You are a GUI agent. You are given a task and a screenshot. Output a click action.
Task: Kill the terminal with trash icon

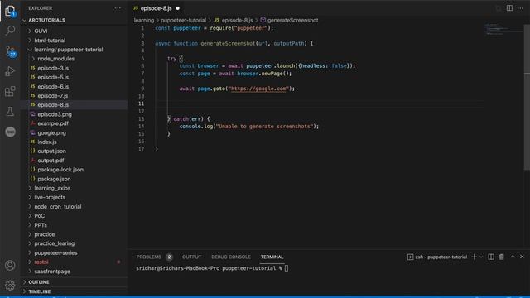(502, 257)
